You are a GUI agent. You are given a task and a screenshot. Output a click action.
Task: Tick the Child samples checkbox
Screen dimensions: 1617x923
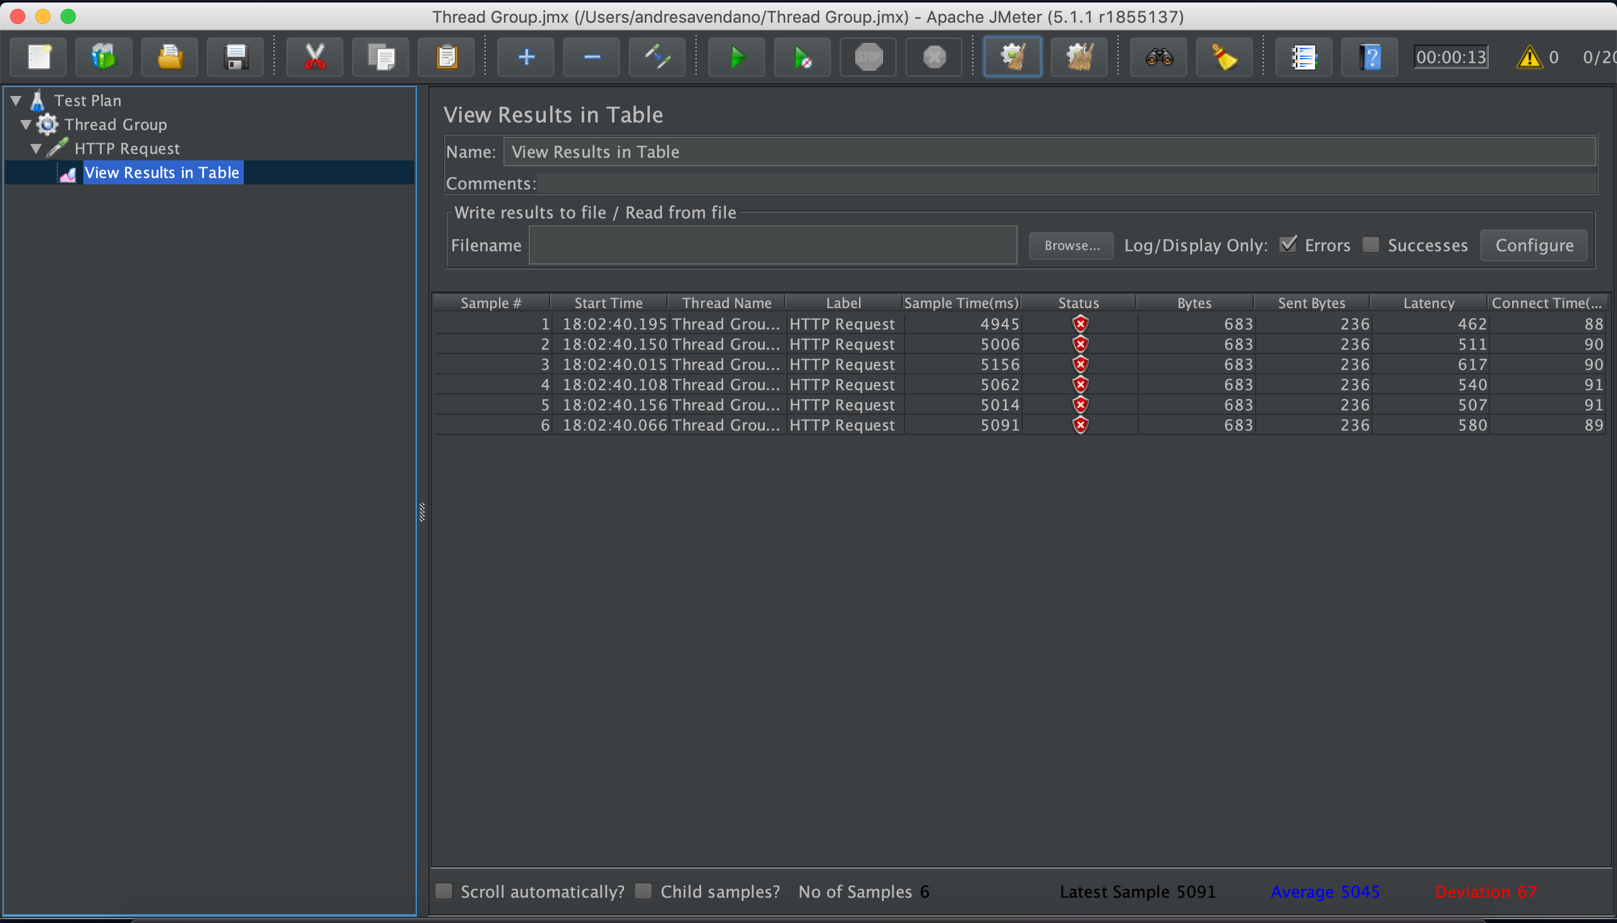[x=644, y=891]
